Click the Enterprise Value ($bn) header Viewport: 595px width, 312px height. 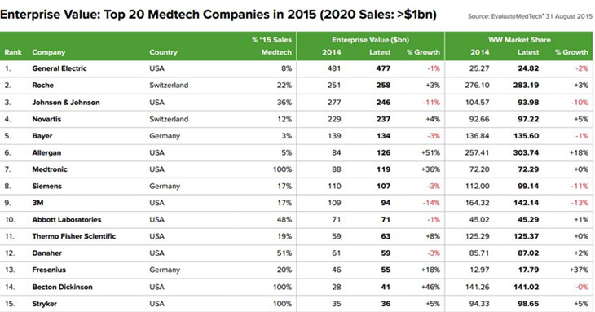(x=370, y=40)
